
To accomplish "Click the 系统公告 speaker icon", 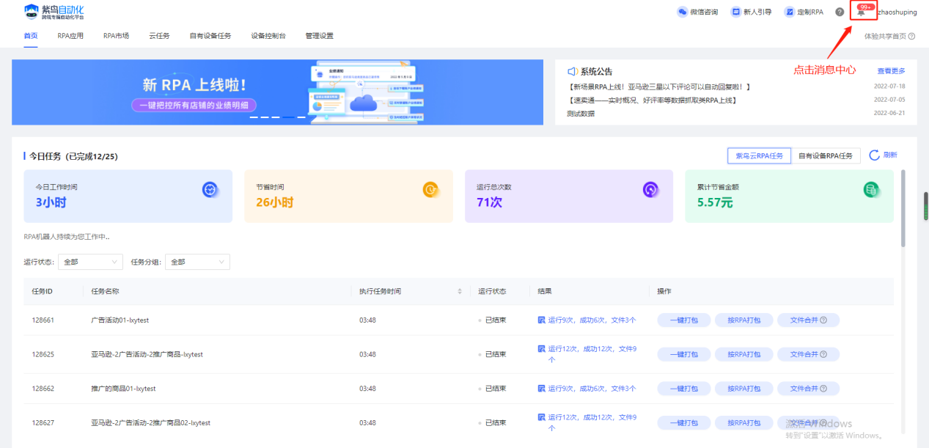I will click(x=573, y=71).
